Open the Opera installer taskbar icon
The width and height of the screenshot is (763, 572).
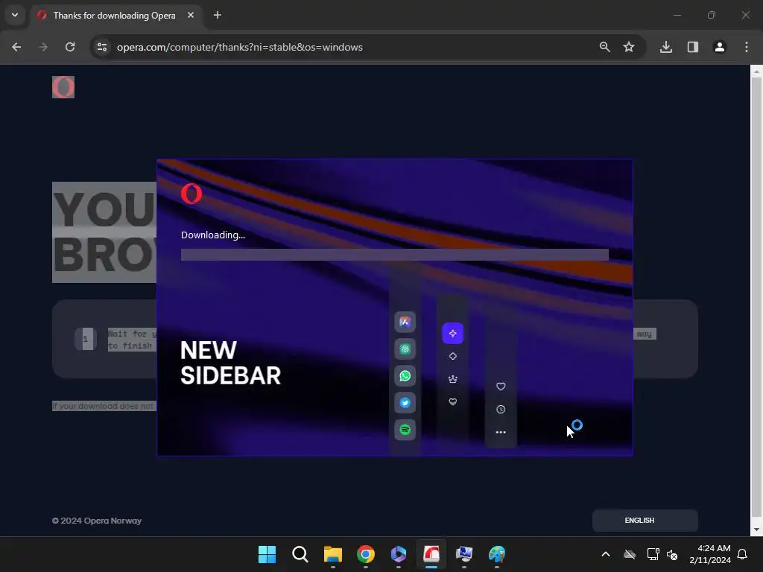(x=431, y=554)
